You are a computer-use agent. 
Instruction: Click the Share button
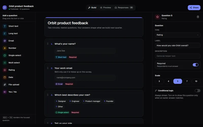194,8
